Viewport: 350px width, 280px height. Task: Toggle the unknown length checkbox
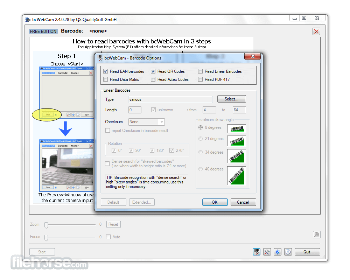[x=153, y=110]
